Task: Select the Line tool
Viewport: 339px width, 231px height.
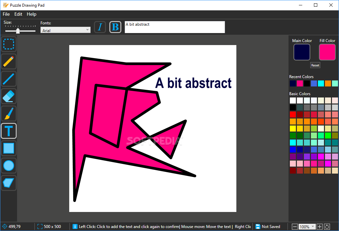Action: tap(9, 79)
